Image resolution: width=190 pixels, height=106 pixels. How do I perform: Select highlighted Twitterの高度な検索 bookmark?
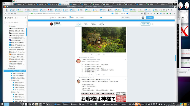[x=15, y=71]
